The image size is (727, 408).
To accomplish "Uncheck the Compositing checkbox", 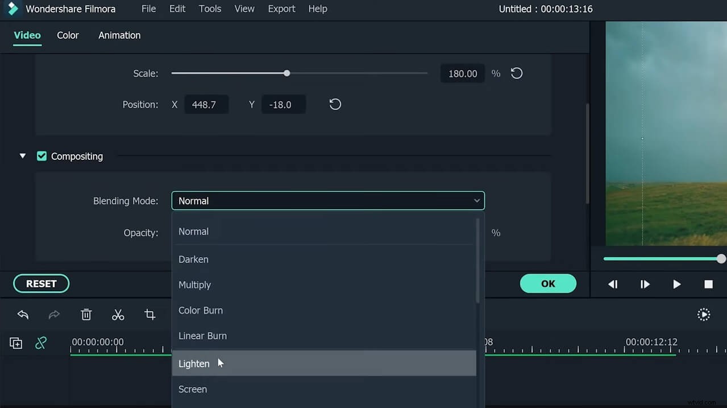I will pos(41,156).
